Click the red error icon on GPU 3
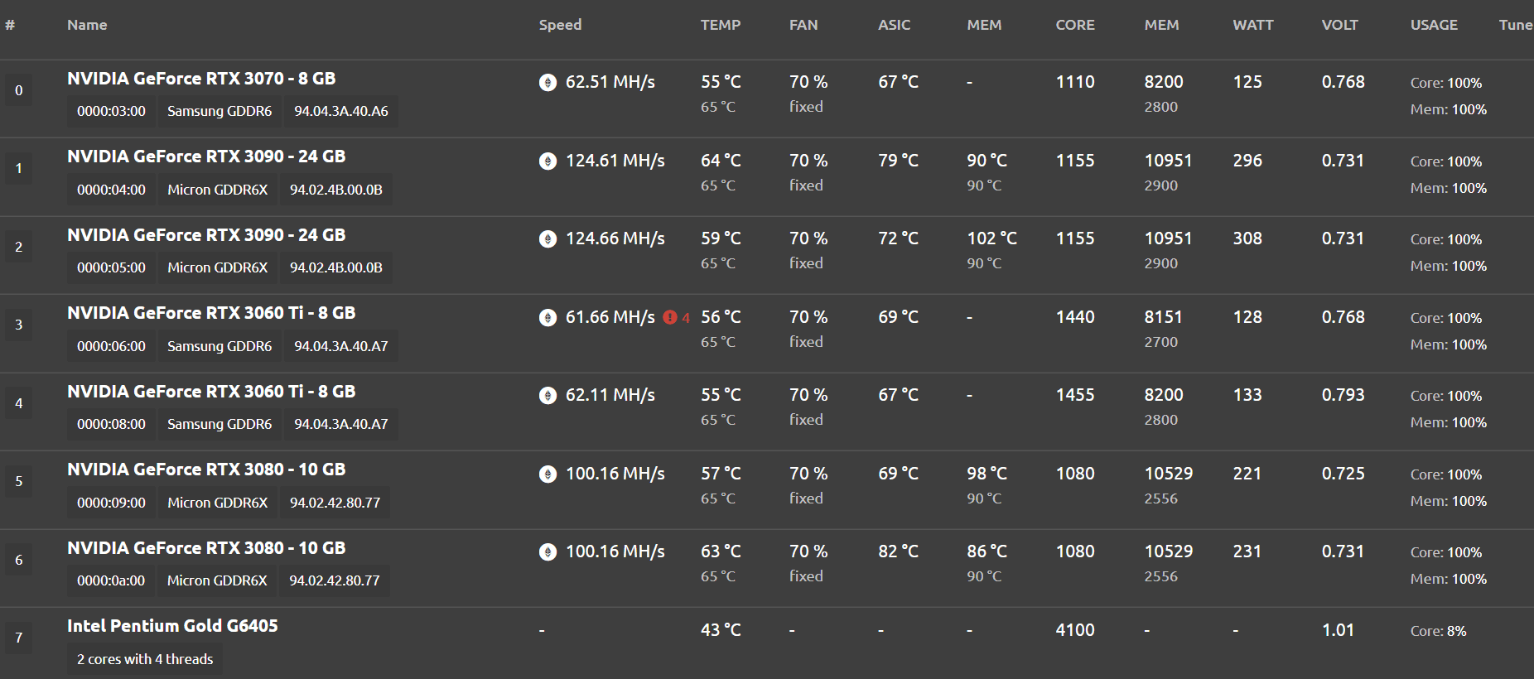 tap(670, 317)
